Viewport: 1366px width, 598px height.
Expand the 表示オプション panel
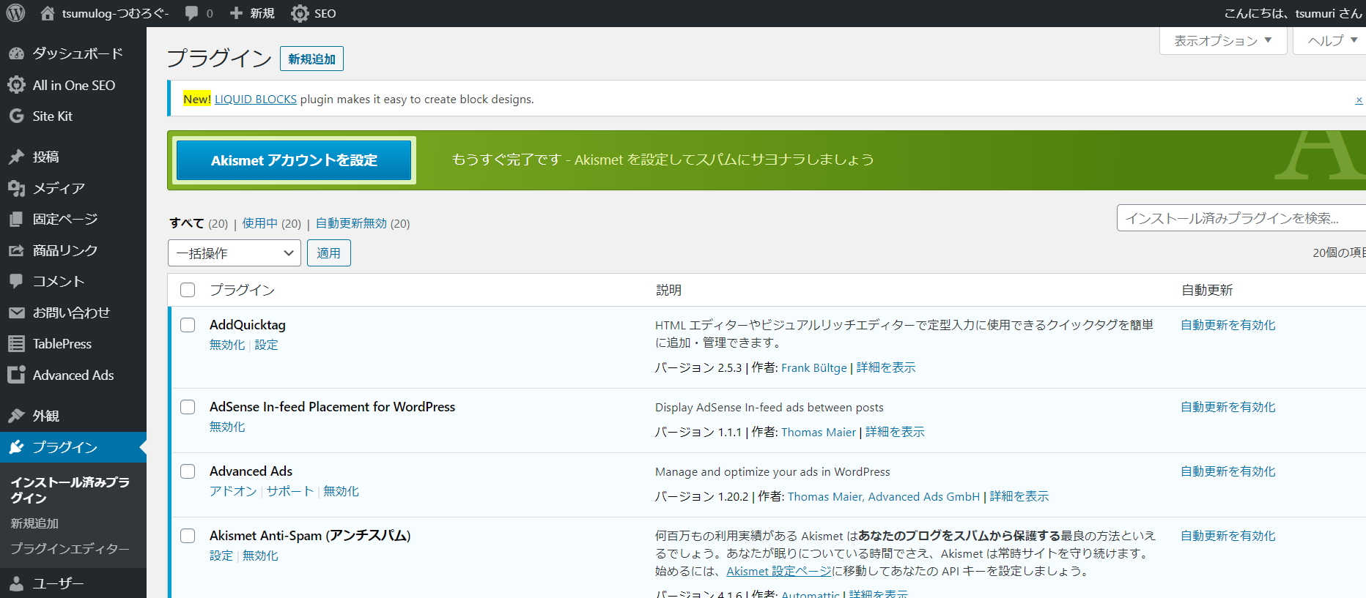click(1223, 40)
